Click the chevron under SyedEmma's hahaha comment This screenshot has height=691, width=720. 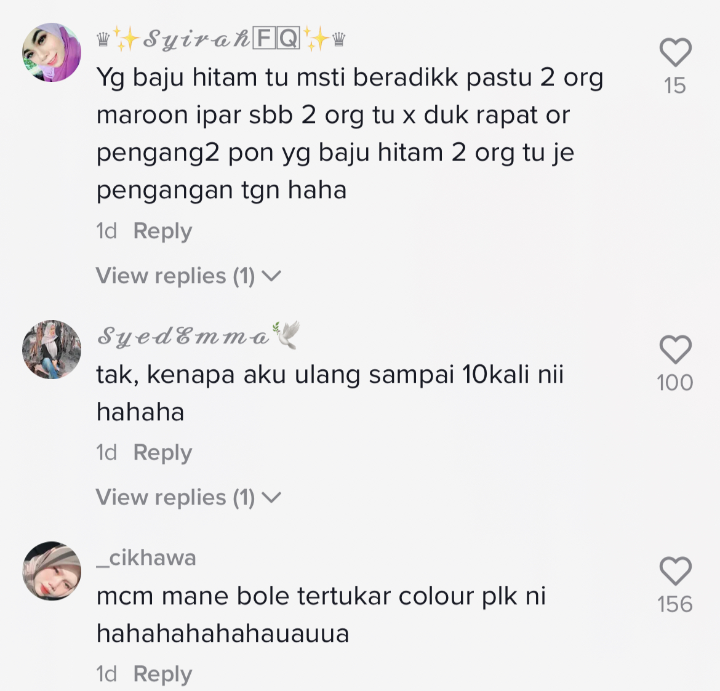[x=271, y=498]
